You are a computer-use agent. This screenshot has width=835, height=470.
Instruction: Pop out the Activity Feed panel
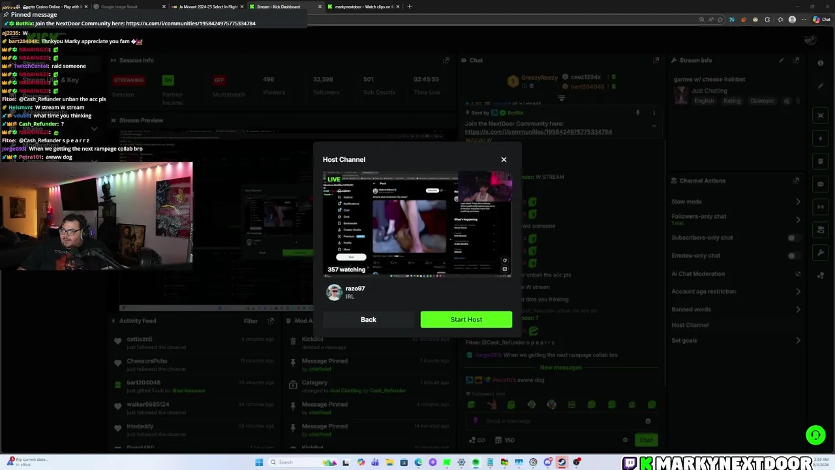point(271,321)
